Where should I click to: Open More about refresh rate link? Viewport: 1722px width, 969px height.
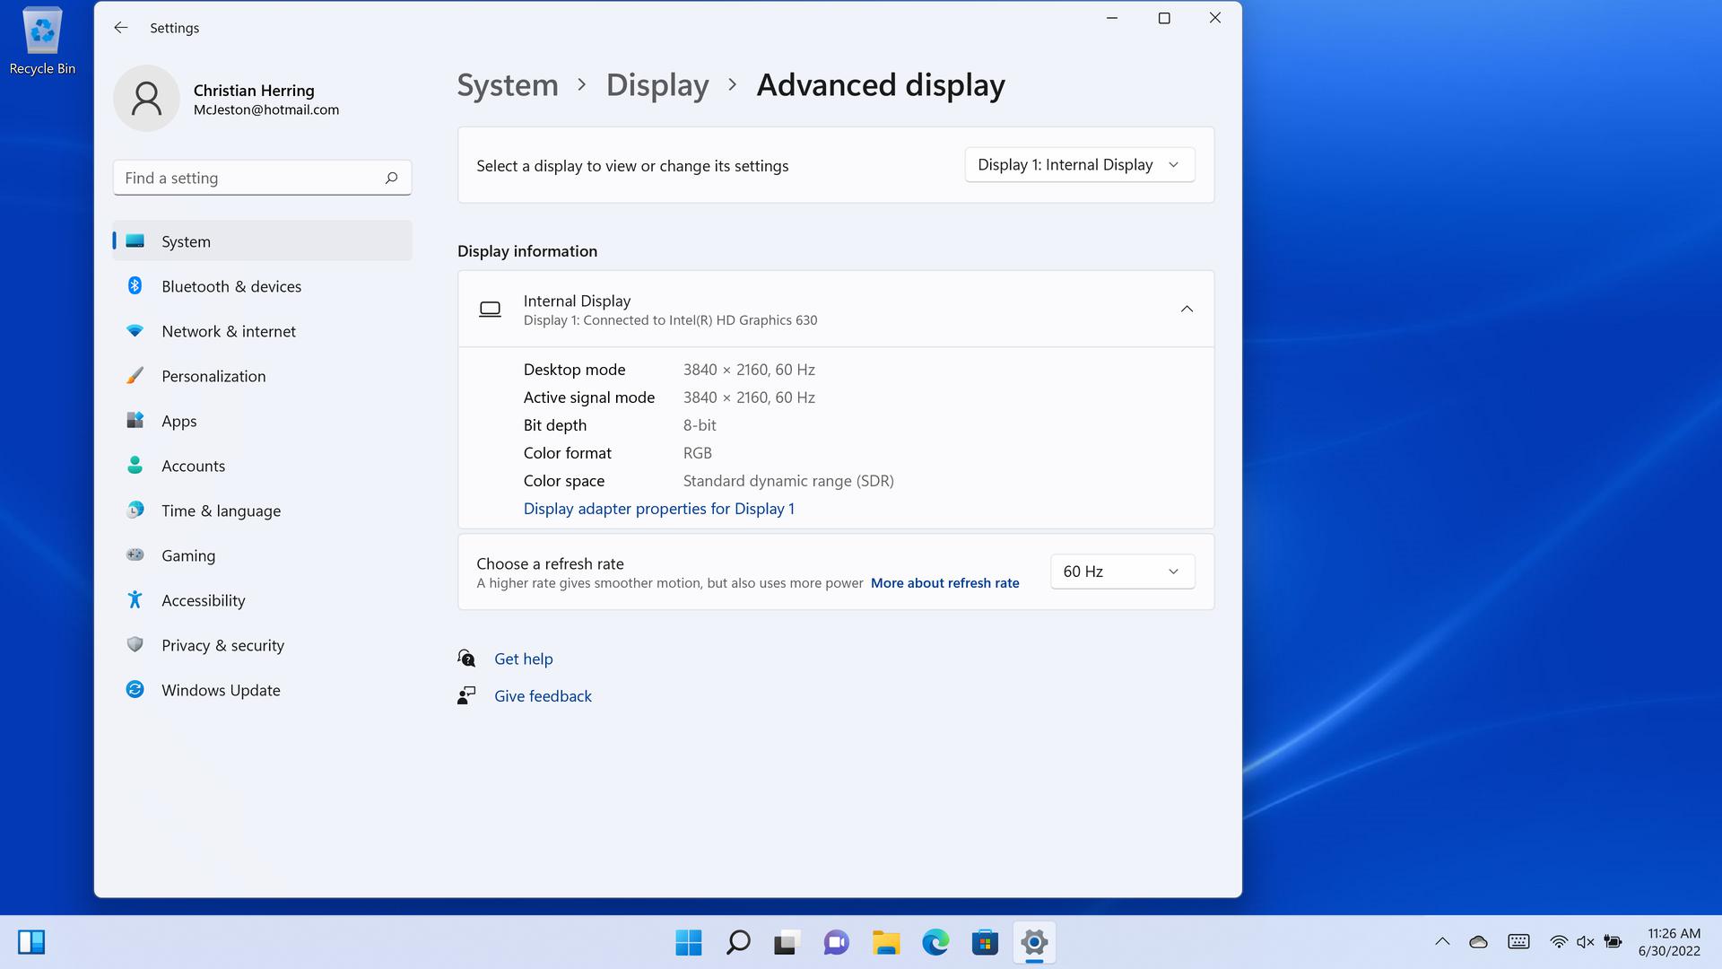(944, 583)
